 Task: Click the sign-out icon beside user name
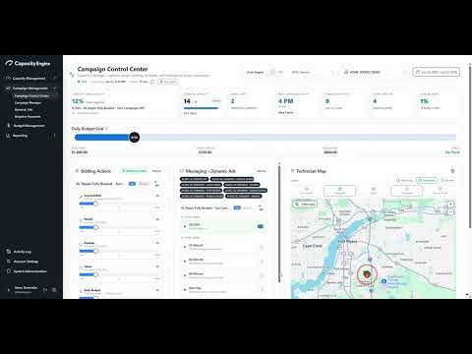pos(45,290)
